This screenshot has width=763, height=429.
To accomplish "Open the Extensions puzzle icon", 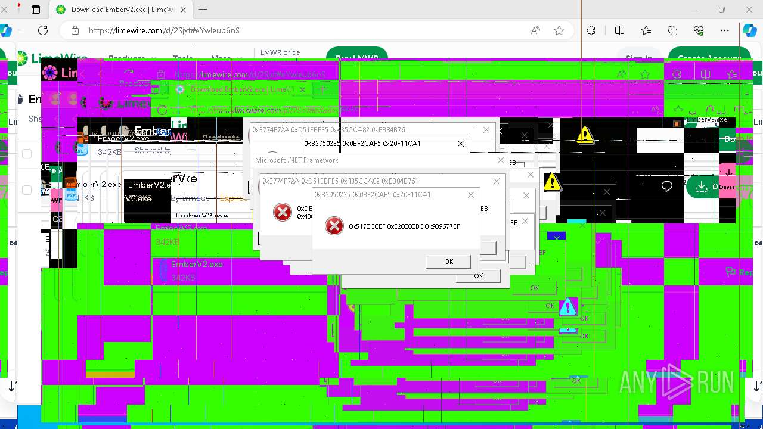I will coord(591,30).
